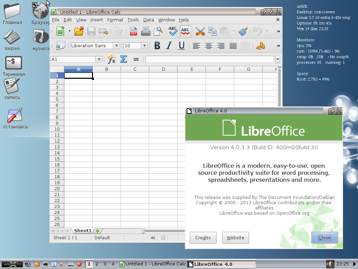Image resolution: width=358 pixels, height=269 pixels.
Task: Click the New spreadsheet icon in Calc toolbar
Action: coord(60,31)
